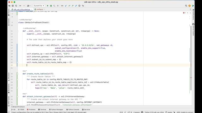Open AWS Unable to connect status

[x=185, y=112]
